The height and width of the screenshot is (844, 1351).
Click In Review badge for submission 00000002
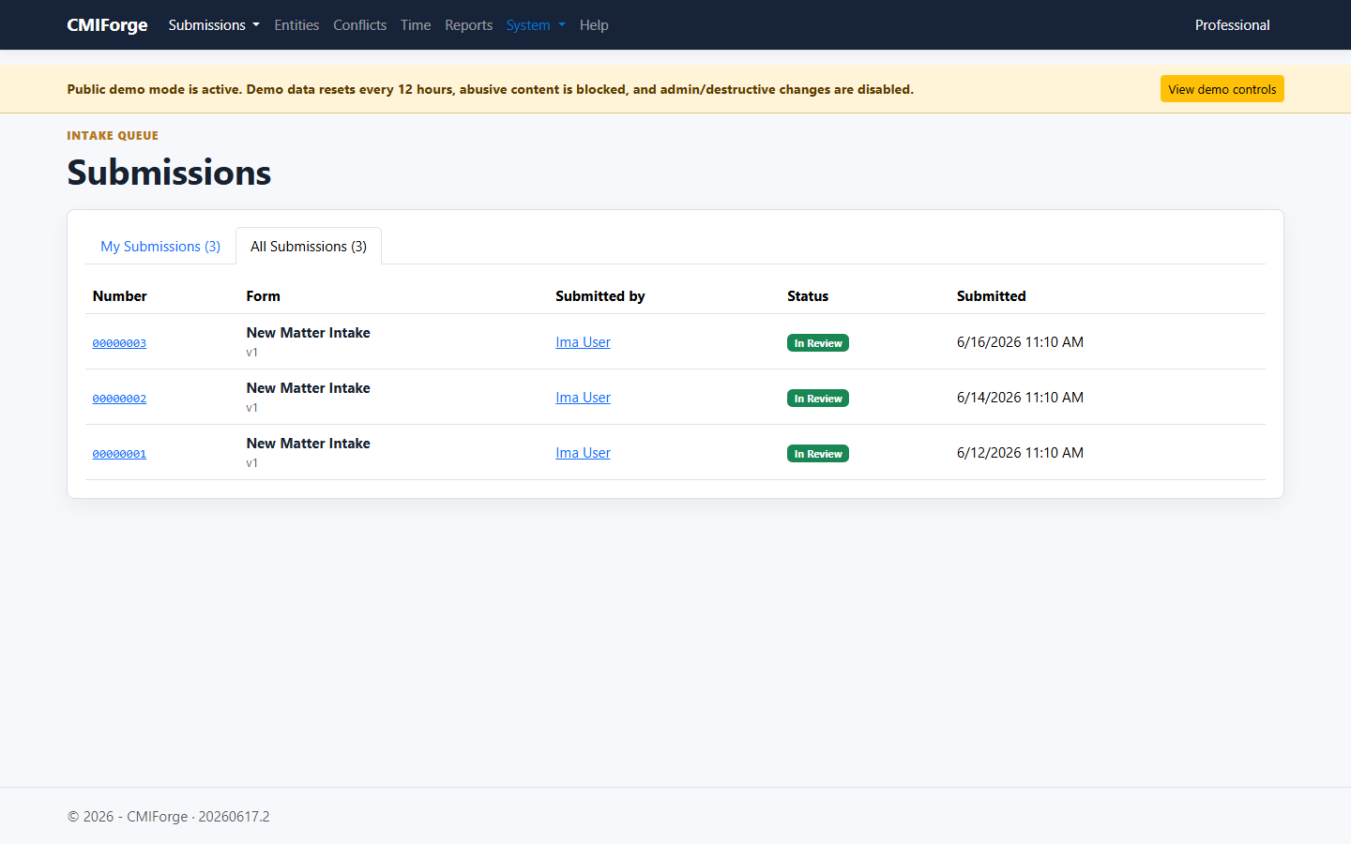tap(818, 399)
